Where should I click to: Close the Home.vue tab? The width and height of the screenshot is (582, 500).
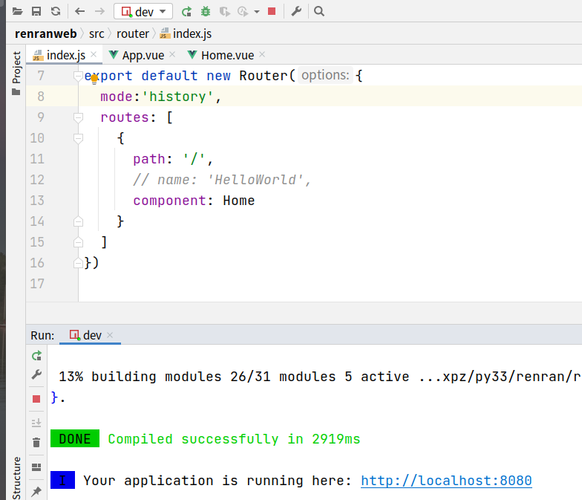point(262,55)
